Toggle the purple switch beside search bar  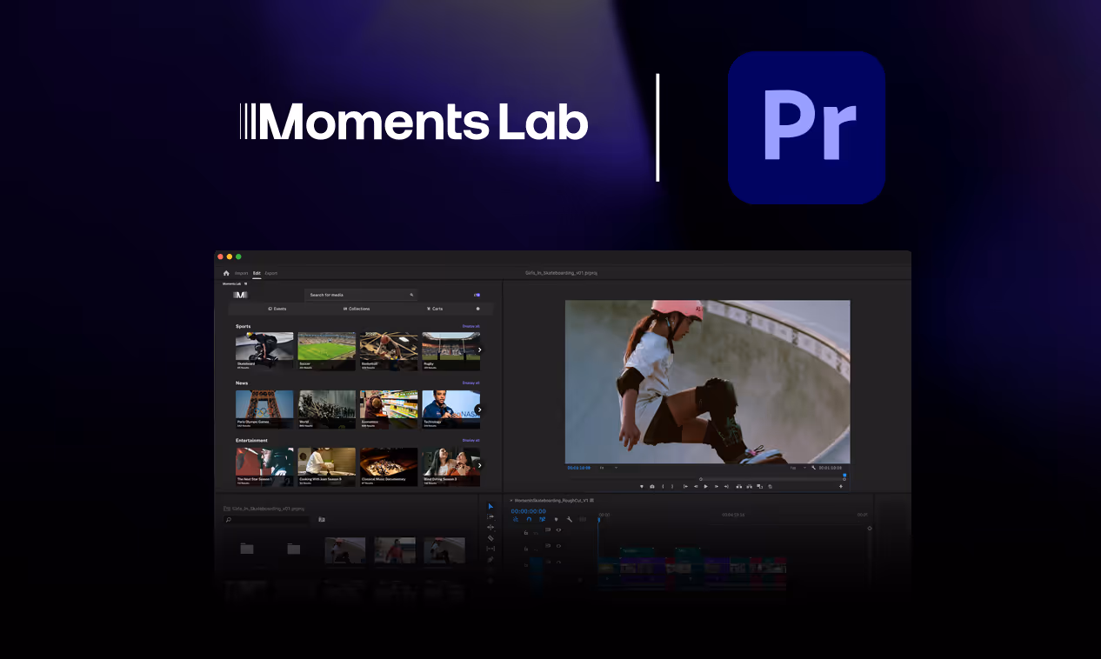tap(477, 295)
